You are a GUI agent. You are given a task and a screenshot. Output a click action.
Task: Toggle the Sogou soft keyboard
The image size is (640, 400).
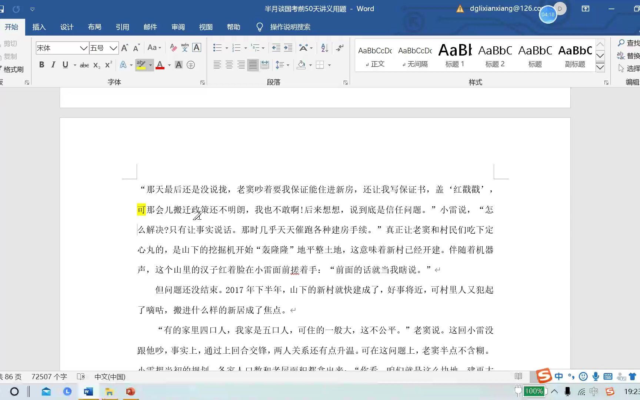tap(608, 377)
